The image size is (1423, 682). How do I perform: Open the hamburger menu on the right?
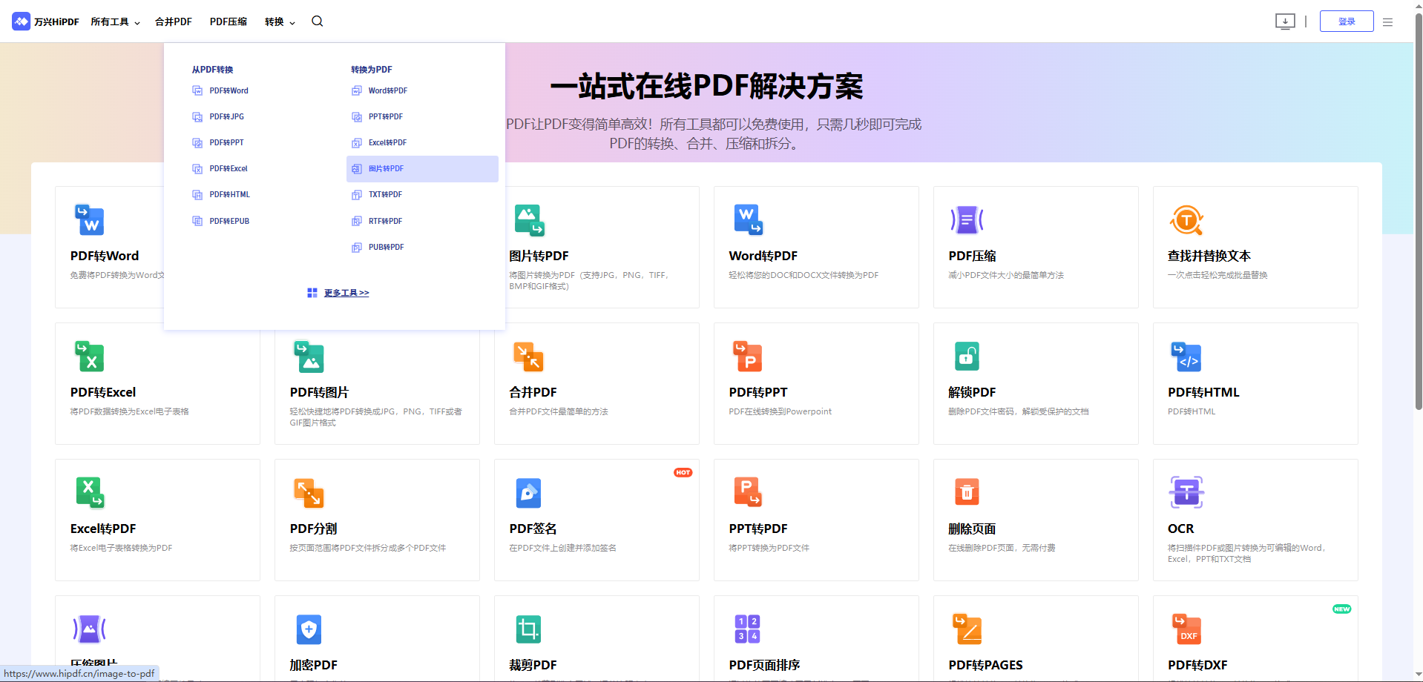(x=1387, y=21)
